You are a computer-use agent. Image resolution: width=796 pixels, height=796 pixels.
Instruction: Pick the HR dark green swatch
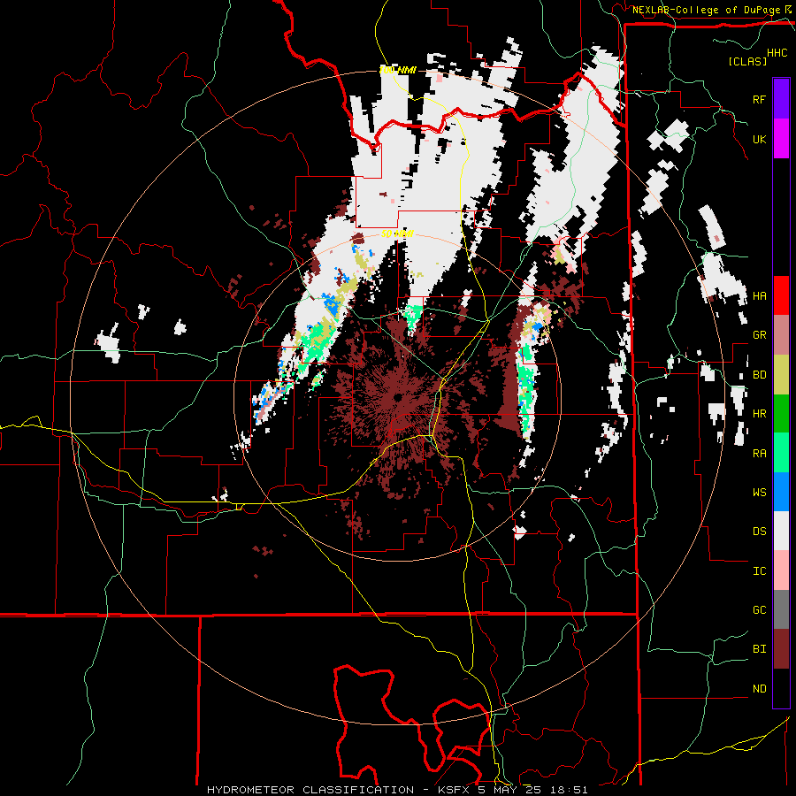781,414
